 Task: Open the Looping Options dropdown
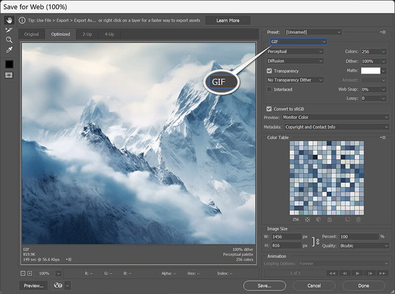342,264
